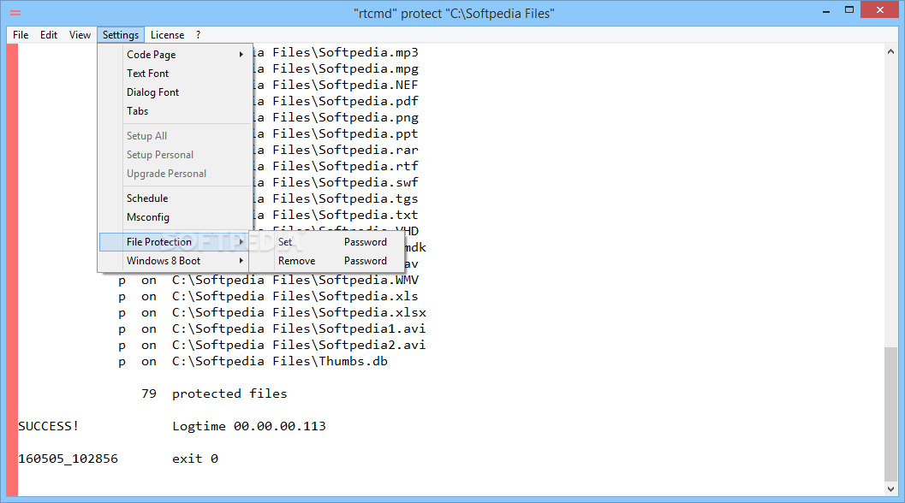
Task: Minimize the rtcmd window
Action: (826, 10)
